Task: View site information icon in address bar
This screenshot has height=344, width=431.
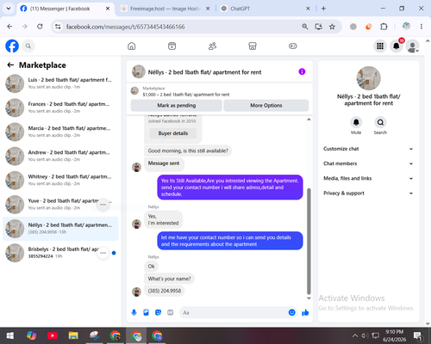Action: point(58,27)
